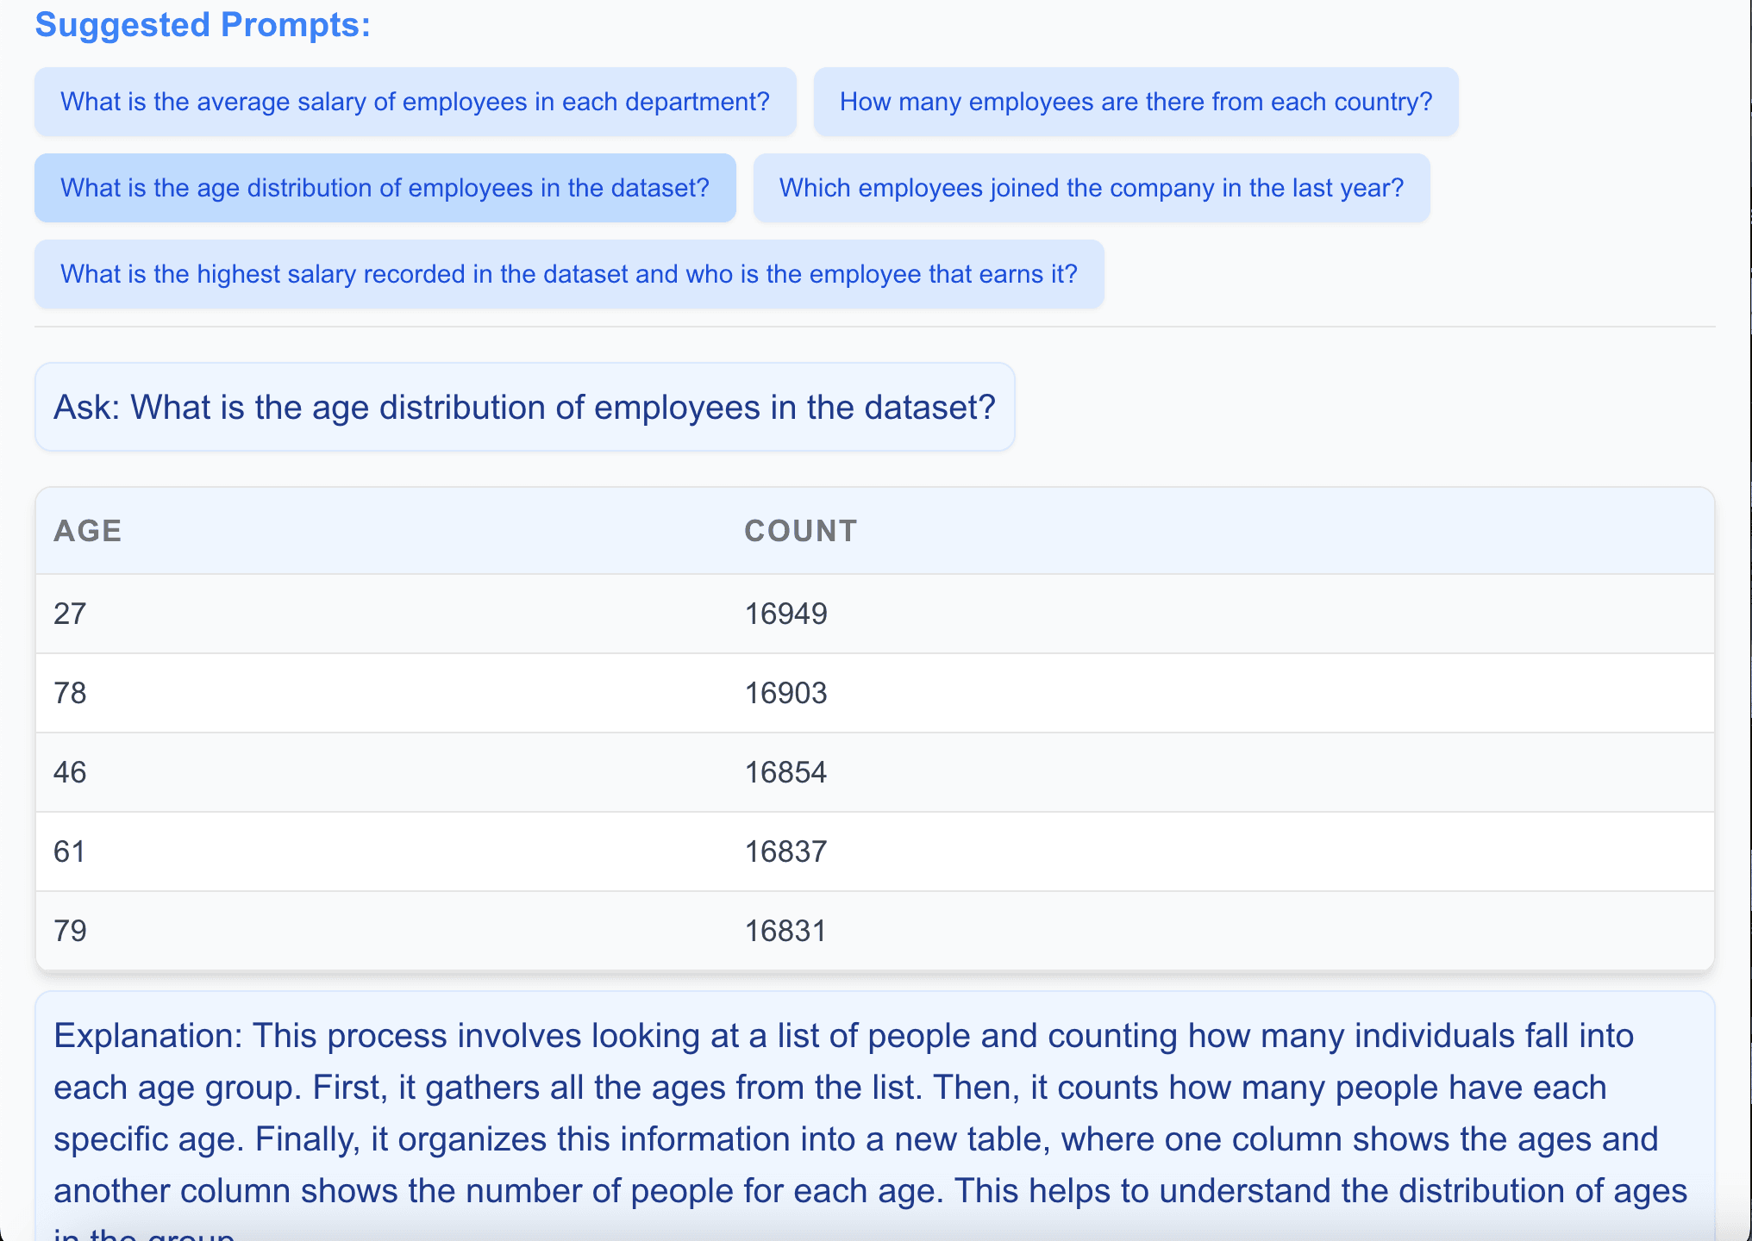The height and width of the screenshot is (1241, 1752).
Task: Click the age 46 table cell
Action: [x=70, y=772]
